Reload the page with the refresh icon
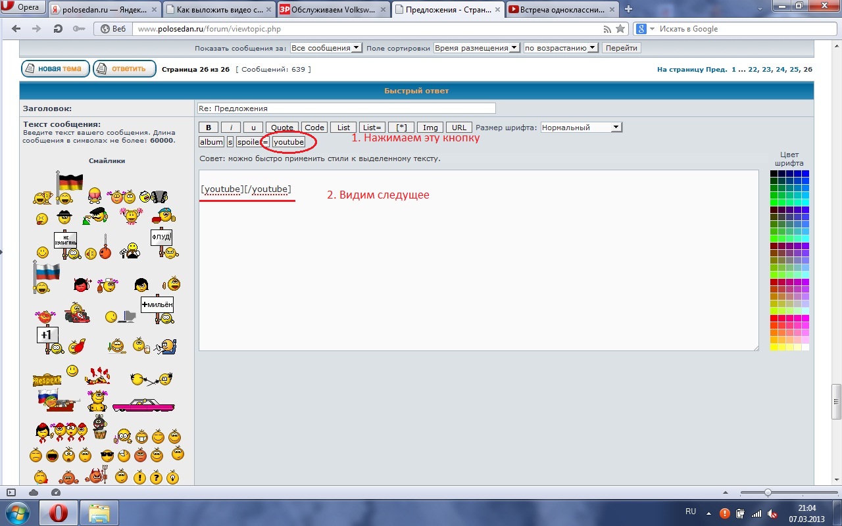The image size is (842, 526). click(57, 29)
